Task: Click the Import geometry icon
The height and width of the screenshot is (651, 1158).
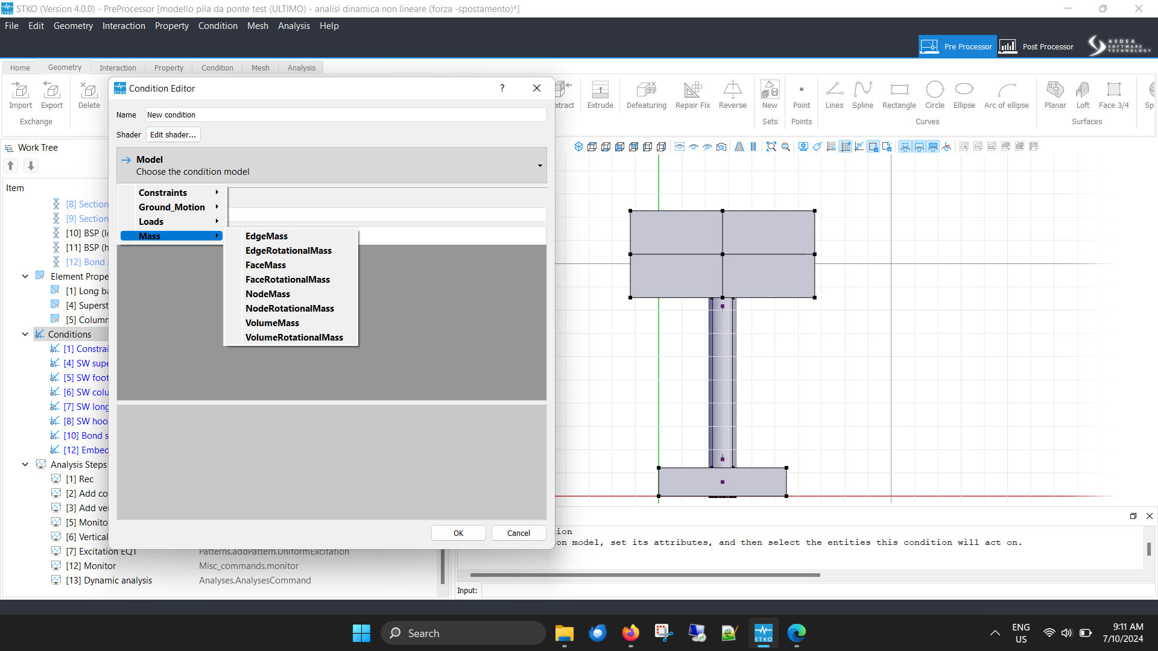Action: pyautogui.click(x=20, y=95)
